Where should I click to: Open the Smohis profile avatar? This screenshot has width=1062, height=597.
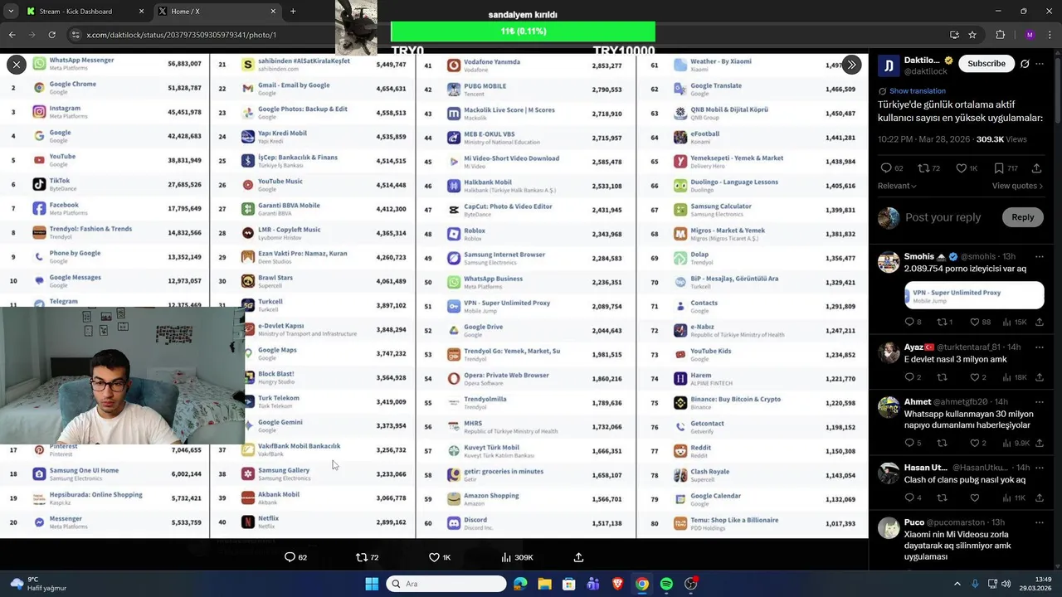889,262
